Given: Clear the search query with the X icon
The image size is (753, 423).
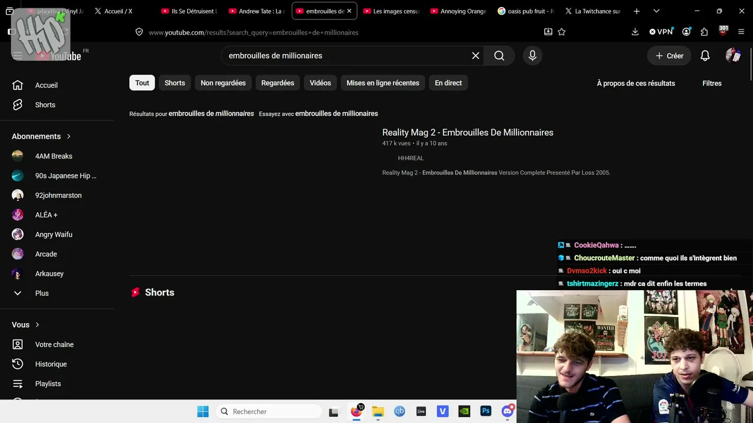Looking at the screenshot, I should (x=475, y=56).
